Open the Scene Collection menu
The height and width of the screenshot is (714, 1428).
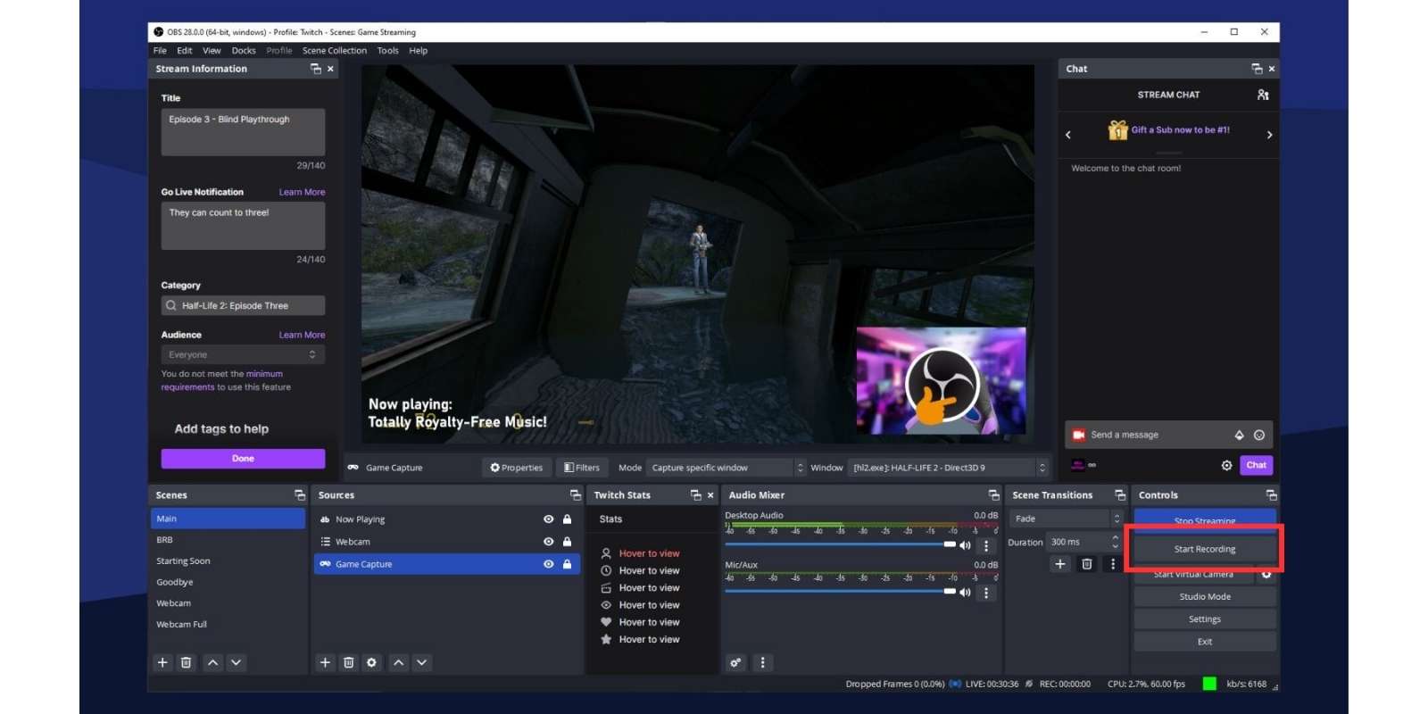pos(334,51)
